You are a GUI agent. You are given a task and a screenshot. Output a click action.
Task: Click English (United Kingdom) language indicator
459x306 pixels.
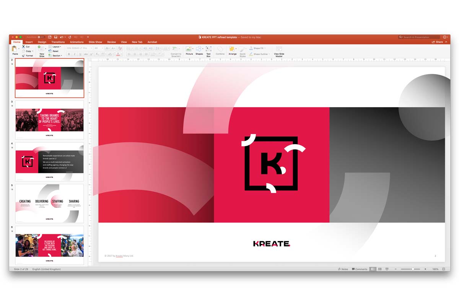(47, 269)
